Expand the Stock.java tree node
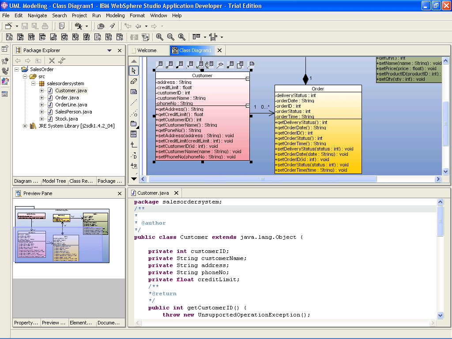452x339 pixels. [42, 119]
